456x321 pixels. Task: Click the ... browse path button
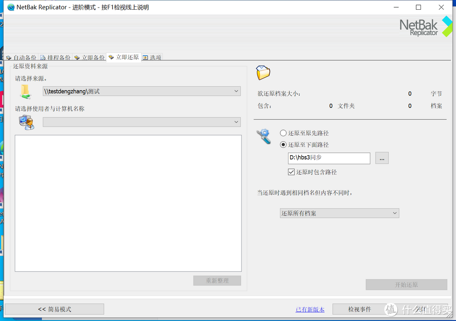(382, 158)
